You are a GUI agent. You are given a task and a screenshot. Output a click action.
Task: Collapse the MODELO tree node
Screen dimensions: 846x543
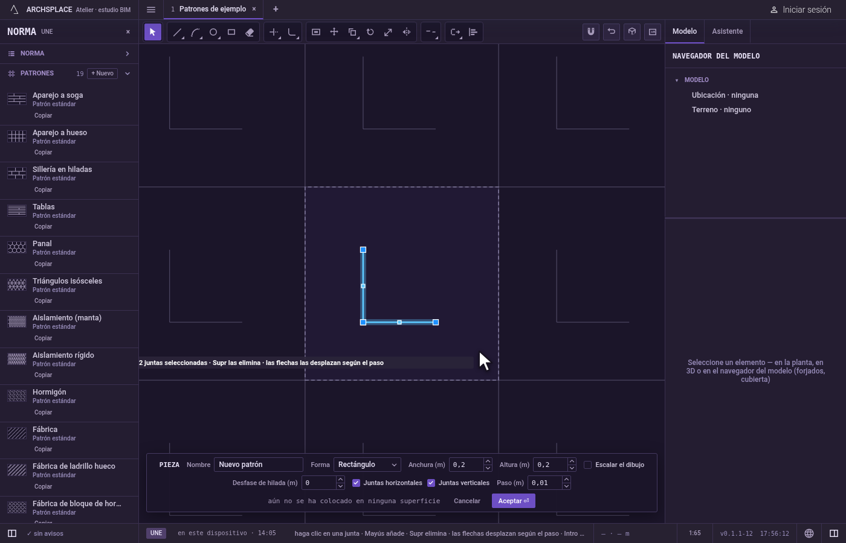coord(677,80)
